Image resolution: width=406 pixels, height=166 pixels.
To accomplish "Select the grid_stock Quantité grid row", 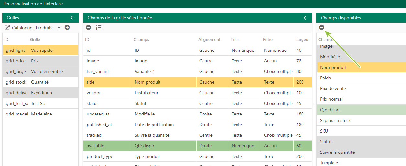I will 40,82.
